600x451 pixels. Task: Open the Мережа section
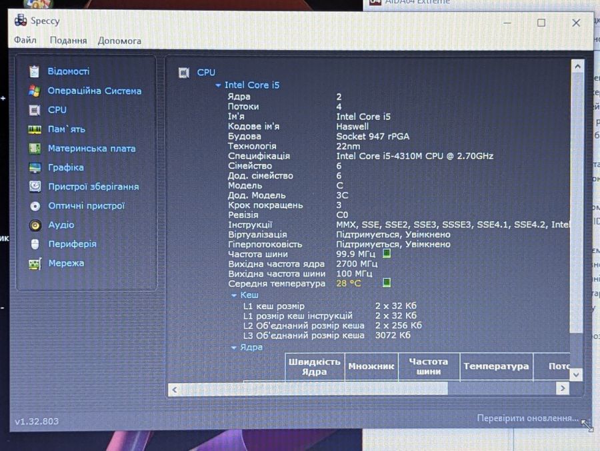point(66,263)
